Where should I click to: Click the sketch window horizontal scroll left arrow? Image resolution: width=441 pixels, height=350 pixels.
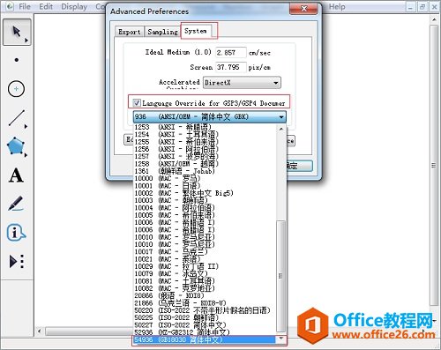pyautogui.click(x=40, y=331)
